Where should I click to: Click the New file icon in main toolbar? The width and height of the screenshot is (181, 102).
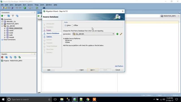click(3, 8)
